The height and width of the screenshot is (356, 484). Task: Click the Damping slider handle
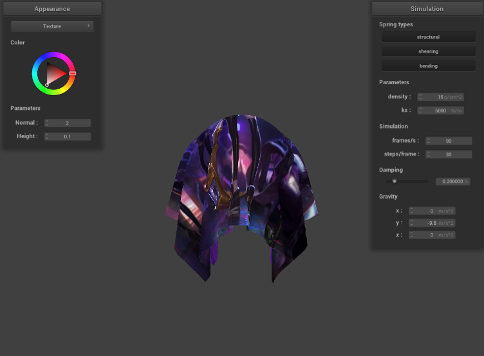[x=395, y=181]
